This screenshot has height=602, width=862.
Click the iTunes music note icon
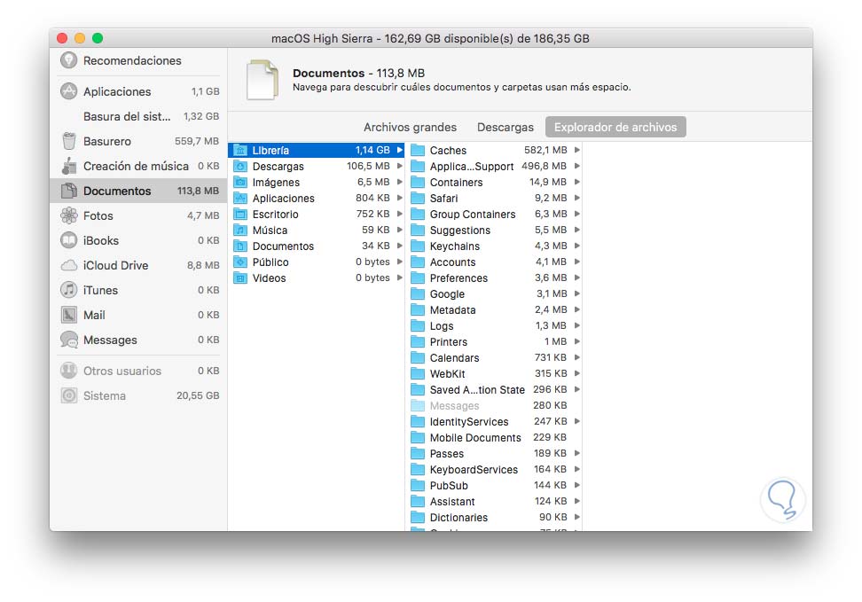pos(68,290)
